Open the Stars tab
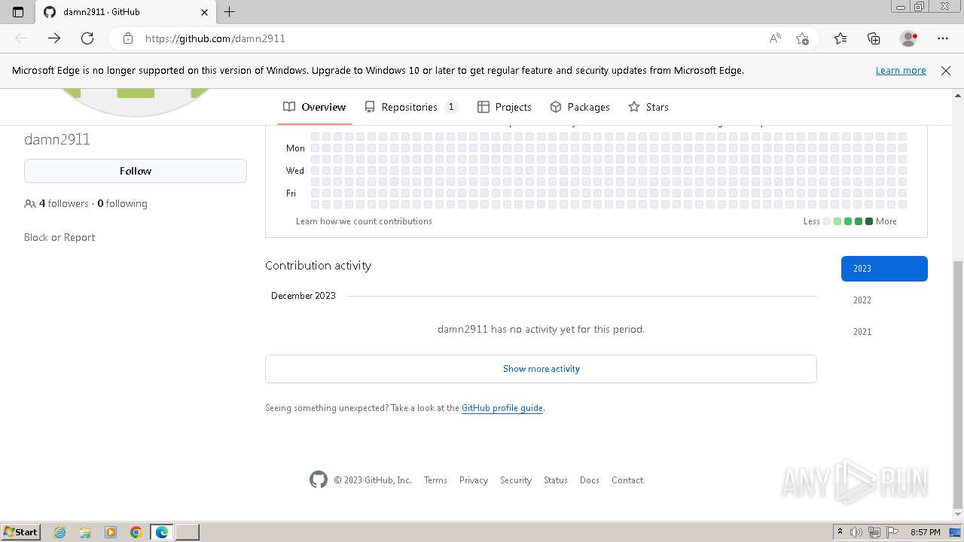Screen dimensions: 964x542 (x=648, y=107)
